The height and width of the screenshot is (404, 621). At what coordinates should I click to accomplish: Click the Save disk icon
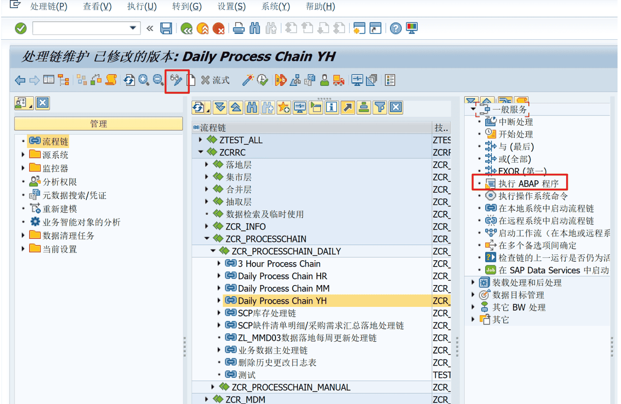[x=166, y=29]
